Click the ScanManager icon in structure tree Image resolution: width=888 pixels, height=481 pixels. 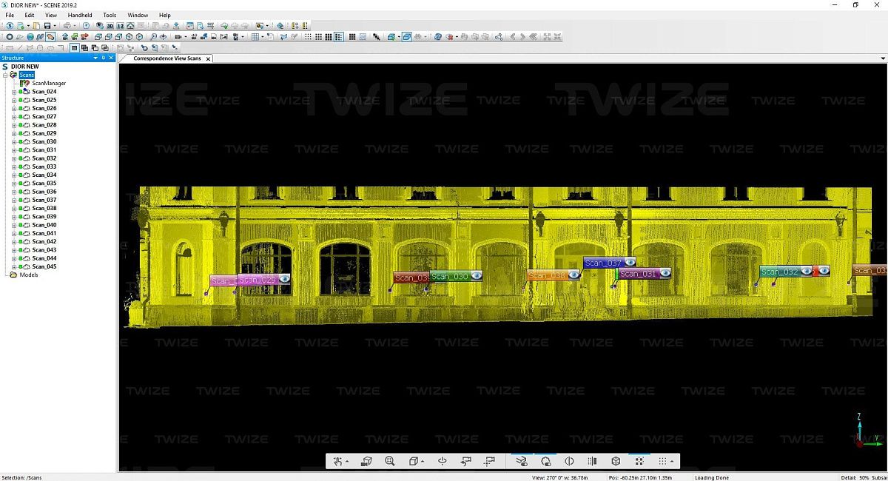tap(24, 84)
